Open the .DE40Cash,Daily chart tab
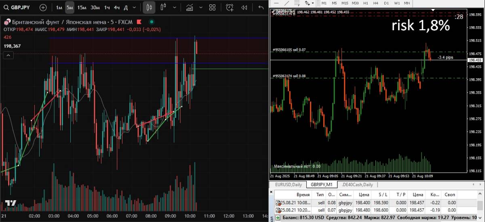Image resolution: width=485 pixels, height=222 pixels. coord(357,184)
